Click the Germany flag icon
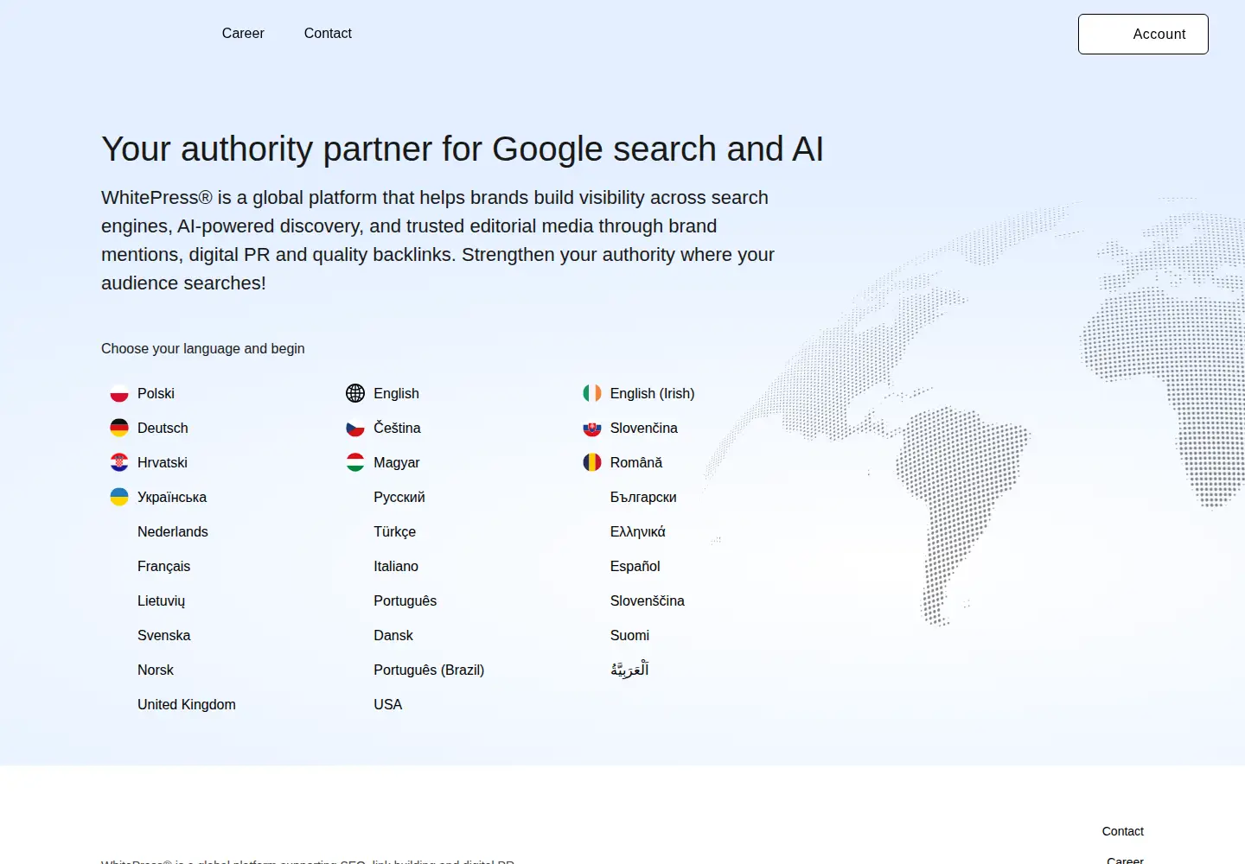The height and width of the screenshot is (864, 1245). pyautogui.click(x=119, y=428)
